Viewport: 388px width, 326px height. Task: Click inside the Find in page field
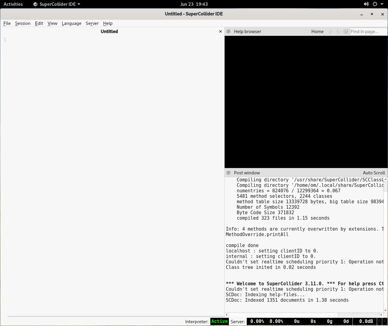click(x=368, y=31)
